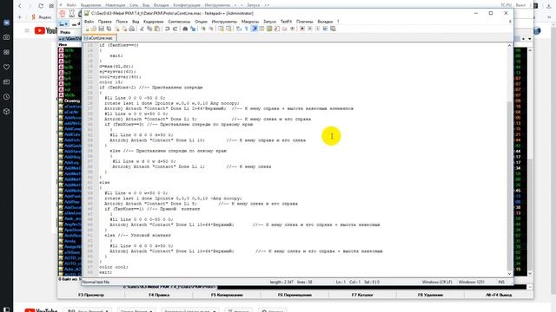Click F3 Просмотр button in file manager
Image resolution: width=556 pixels, height=312 pixels.
[91, 295]
